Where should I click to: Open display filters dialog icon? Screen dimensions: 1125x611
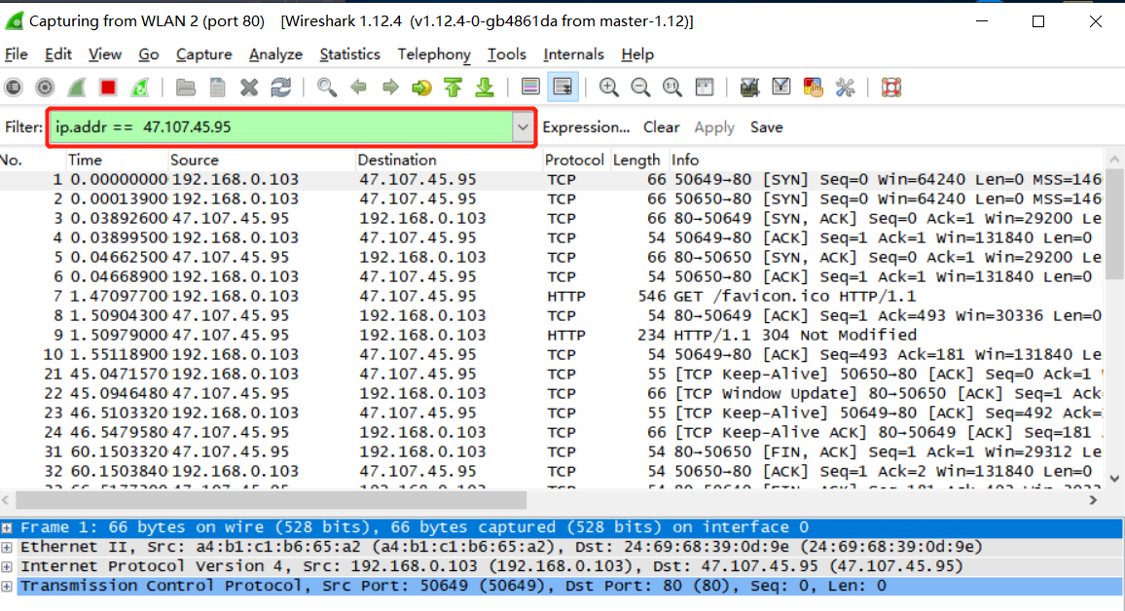pyautogui.click(x=780, y=88)
